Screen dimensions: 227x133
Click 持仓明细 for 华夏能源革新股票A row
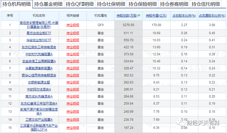pos(73,68)
